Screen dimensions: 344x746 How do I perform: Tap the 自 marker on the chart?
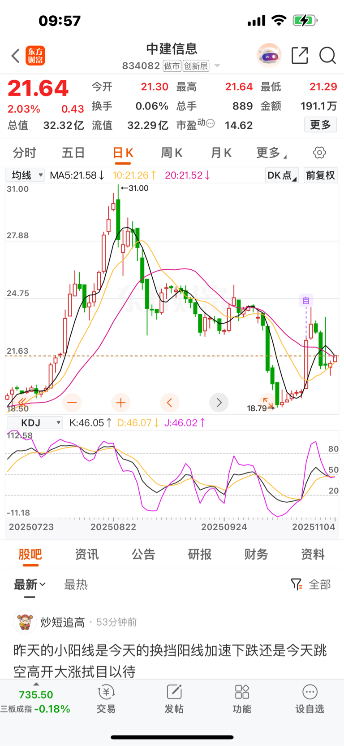point(306,300)
